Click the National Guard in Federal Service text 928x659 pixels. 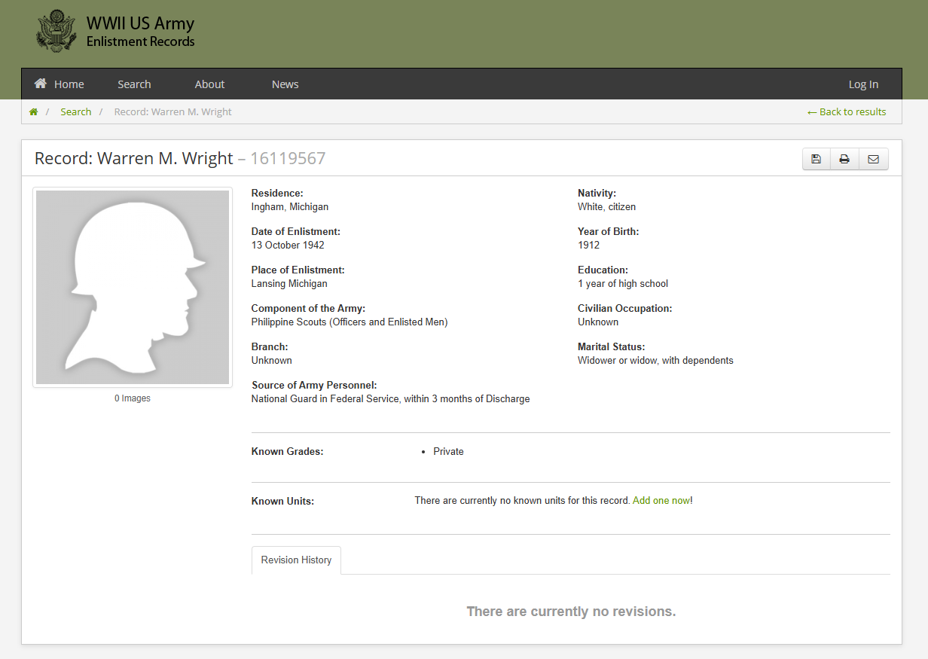click(390, 398)
